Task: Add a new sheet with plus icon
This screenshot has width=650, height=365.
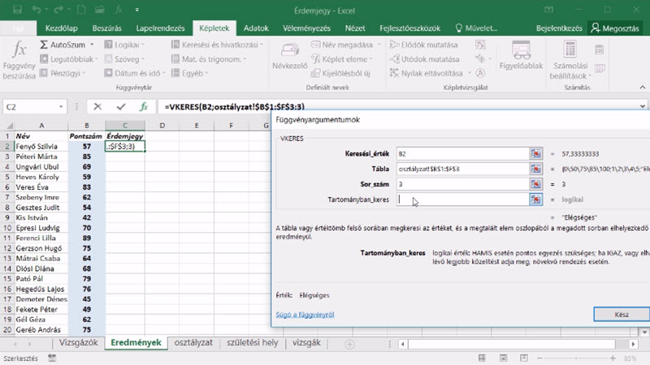Action: point(349,344)
